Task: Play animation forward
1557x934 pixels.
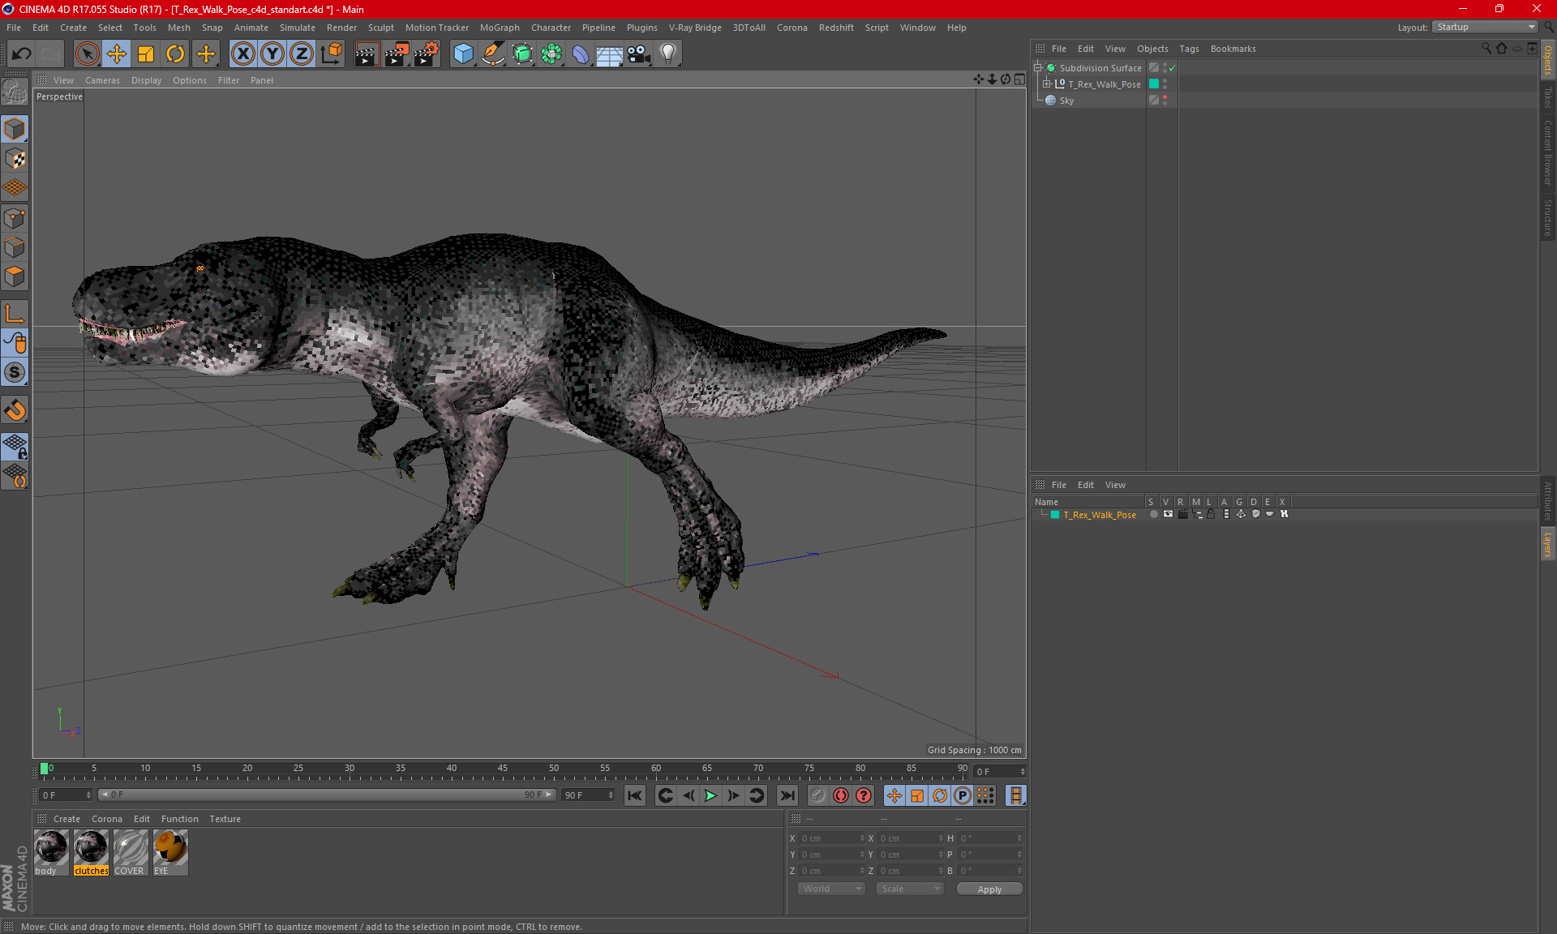Action: tap(710, 795)
